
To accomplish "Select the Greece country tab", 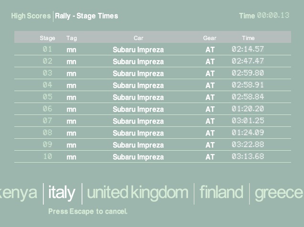I will pyautogui.click(x=279, y=193).
